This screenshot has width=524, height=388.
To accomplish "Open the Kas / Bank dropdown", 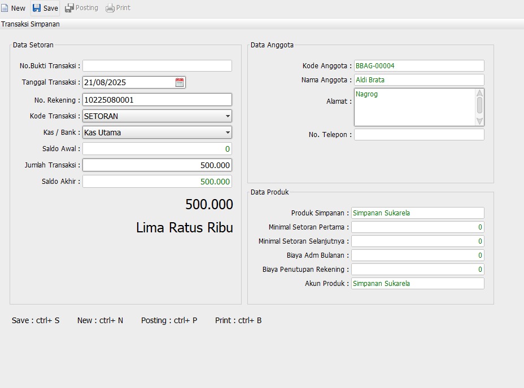I will (228, 133).
